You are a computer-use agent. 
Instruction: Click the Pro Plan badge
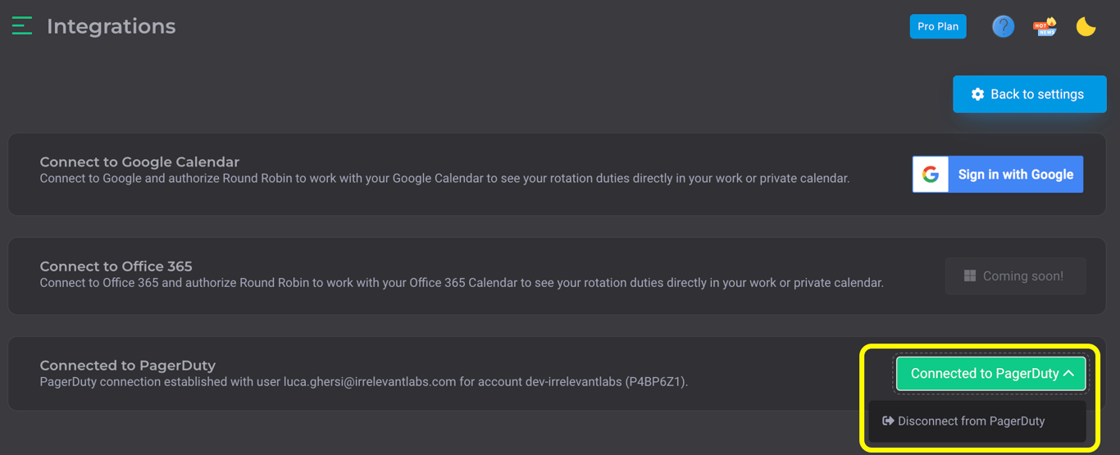pyautogui.click(x=938, y=26)
